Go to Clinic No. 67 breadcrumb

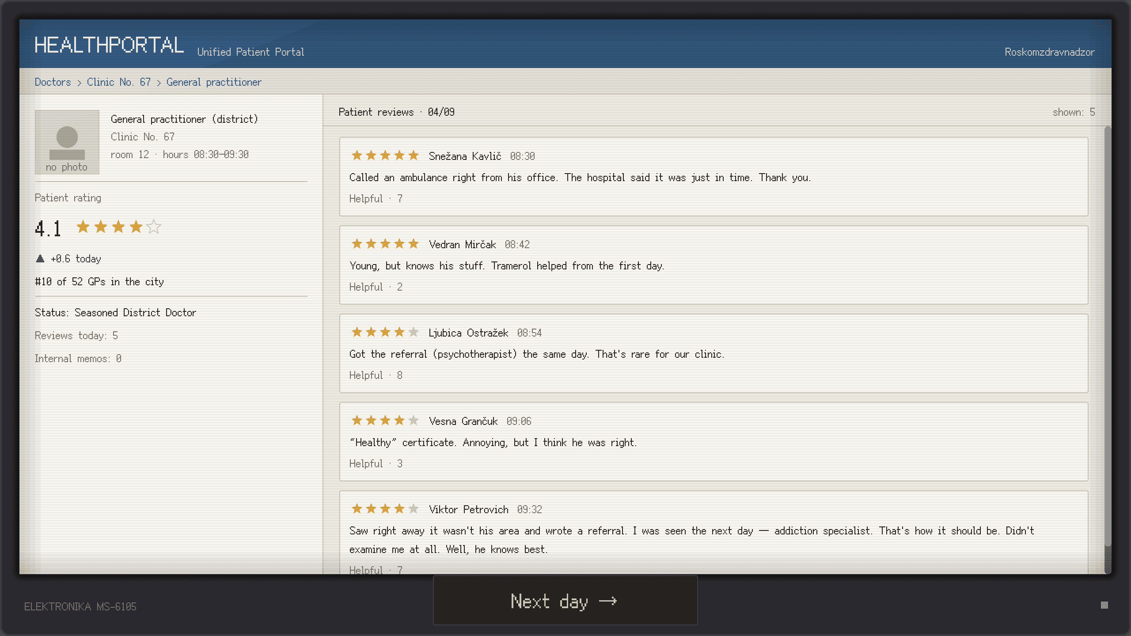[x=118, y=82]
